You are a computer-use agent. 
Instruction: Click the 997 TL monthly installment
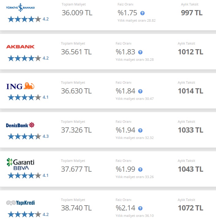(191, 13)
